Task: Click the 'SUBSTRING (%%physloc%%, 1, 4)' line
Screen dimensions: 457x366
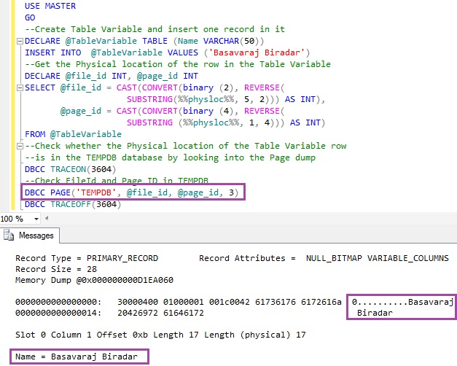Action: point(226,122)
